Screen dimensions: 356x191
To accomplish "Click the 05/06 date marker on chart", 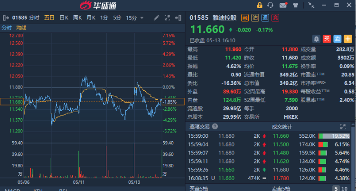I will pyautogui.click(x=24, y=182).
